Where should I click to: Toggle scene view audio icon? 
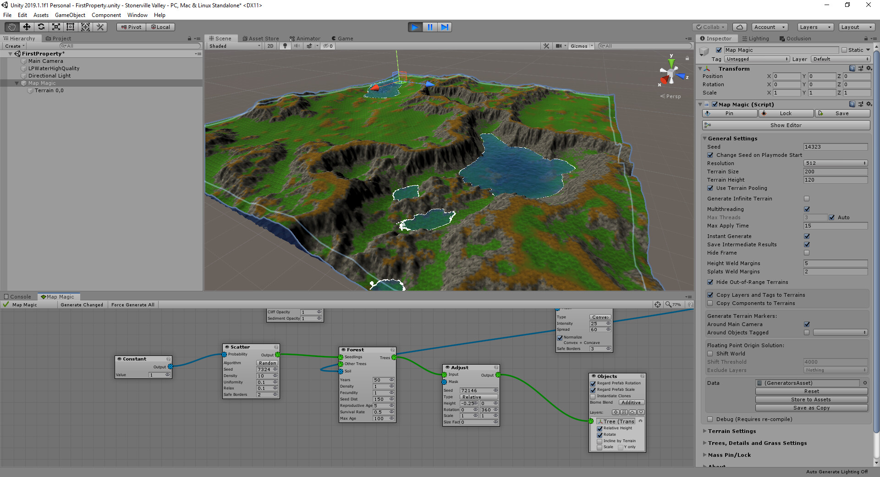(x=297, y=46)
